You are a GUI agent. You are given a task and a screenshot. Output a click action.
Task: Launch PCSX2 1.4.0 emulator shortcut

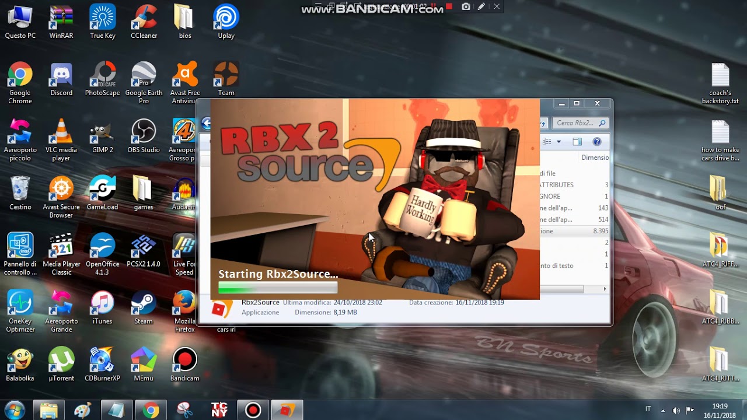coord(144,250)
